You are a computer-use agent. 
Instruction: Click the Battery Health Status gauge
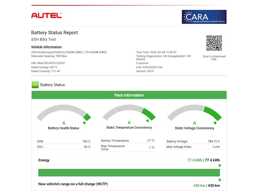coord(64,115)
